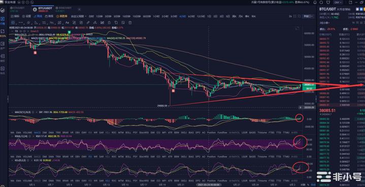Select StochRSI in the row under the MACD panel

coord(143,132)
